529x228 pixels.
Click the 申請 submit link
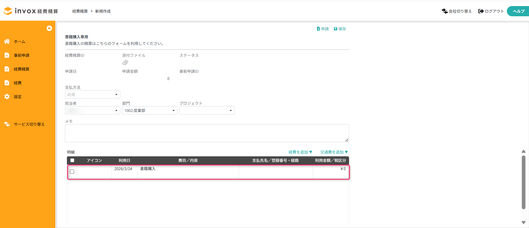point(323,29)
